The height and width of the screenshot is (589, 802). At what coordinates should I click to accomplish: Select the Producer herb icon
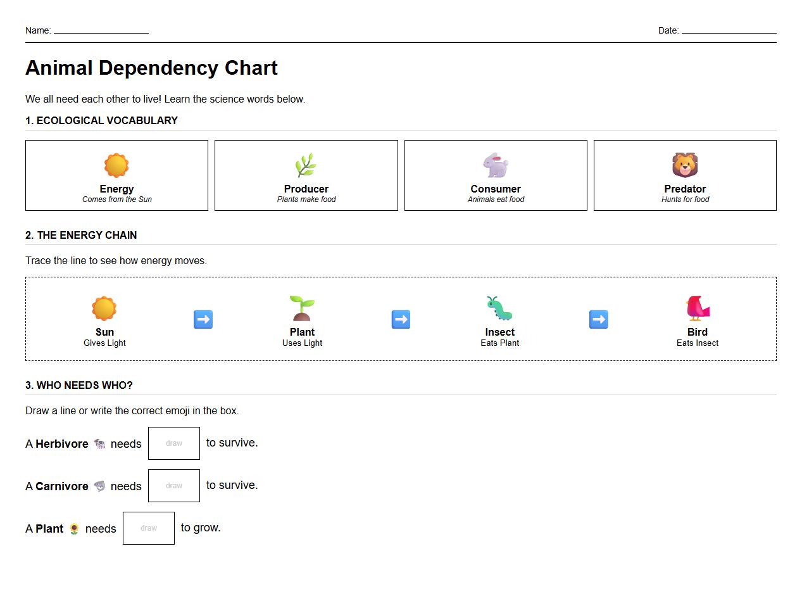coord(306,165)
